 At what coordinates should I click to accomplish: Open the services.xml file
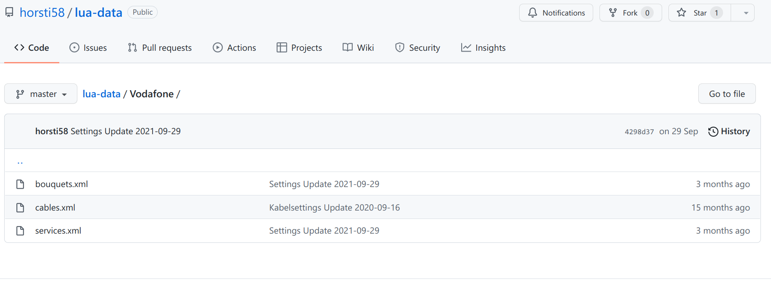click(58, 231)
